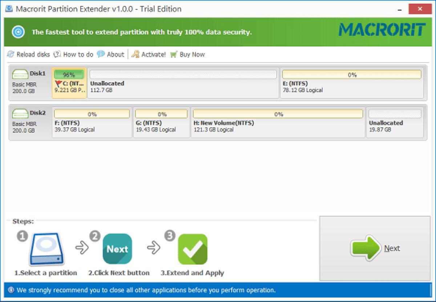Click the 96% usage bar on C: partition
Image resolution: width=436 pixels, height=302 pixels.
coord(69,74)
